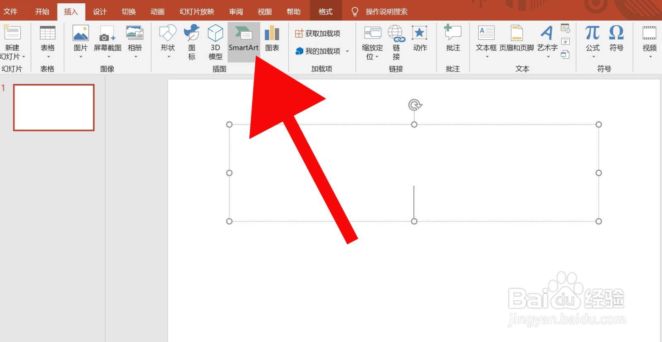Expand the 新建幻灯片 dropdown arrow
This screenshot has width=662, height=342.
pyautogui.click(x=24, y=57)
